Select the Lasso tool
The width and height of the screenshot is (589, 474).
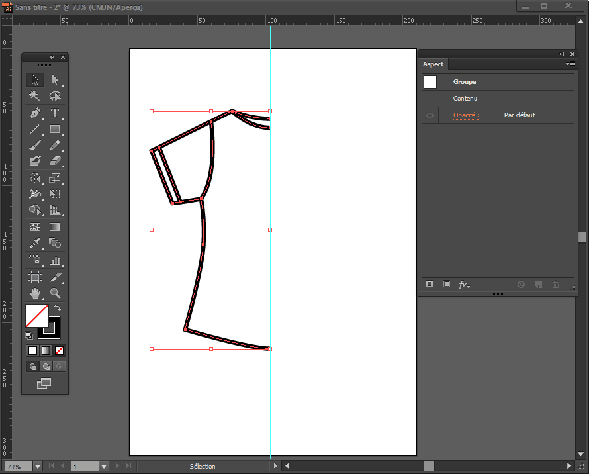tap(55, 96)
